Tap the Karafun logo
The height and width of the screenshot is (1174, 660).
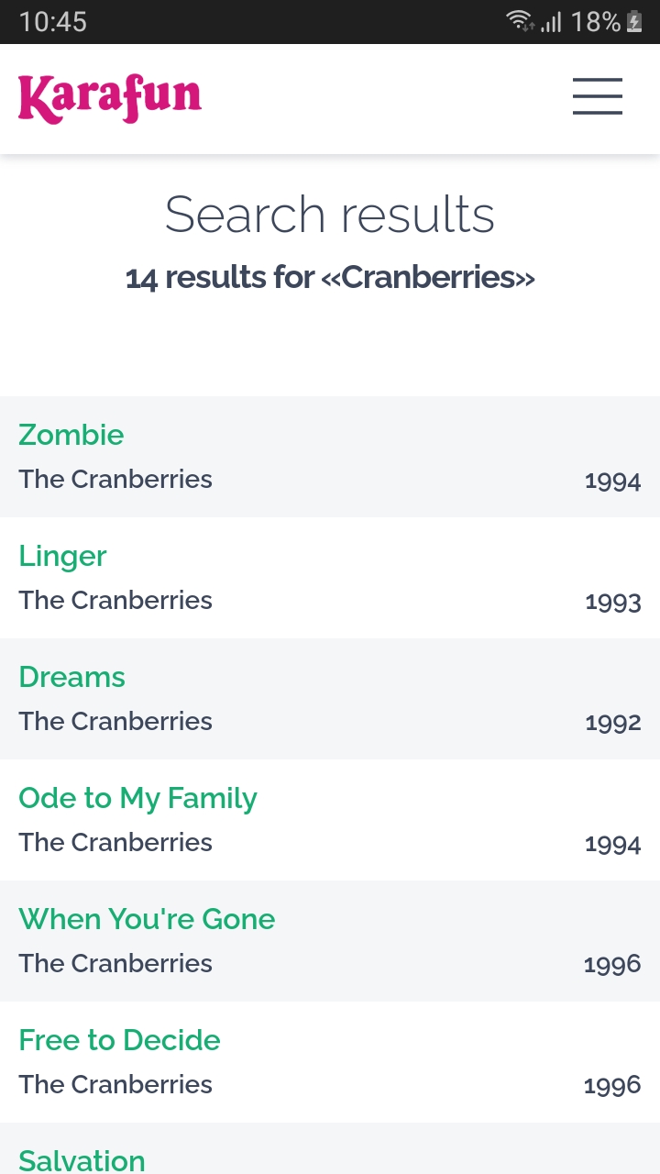tap(110, 98)
